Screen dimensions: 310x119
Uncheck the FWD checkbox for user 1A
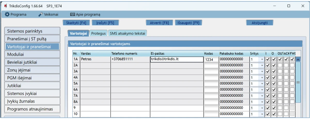[x=292, y=59]
